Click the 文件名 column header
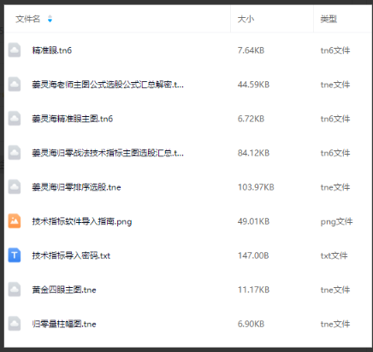The width and height of the screenshot is (373, 352). coord(27,19)
